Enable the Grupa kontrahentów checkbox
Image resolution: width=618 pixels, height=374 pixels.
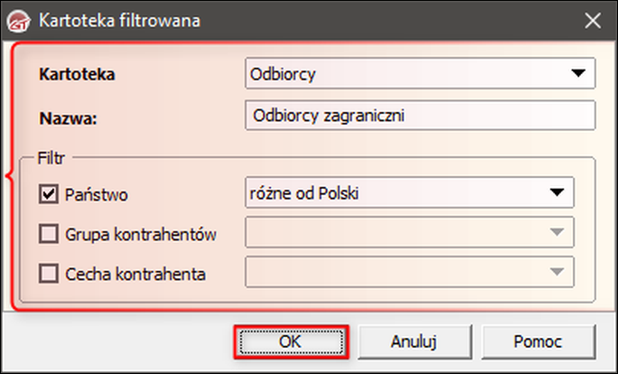pyautogui.click(x=49, y=233)
